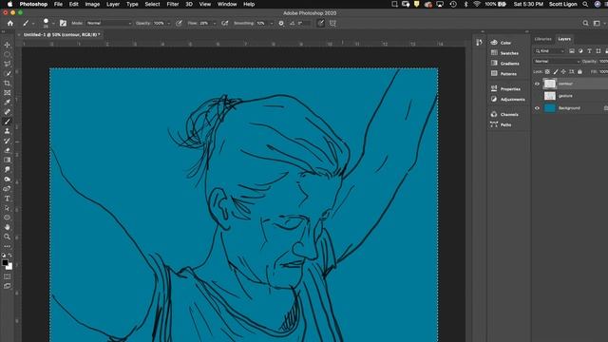This screenshot has height=342, width=608.
Task: Select the Clone Stamp tool
Action: tap(7, 131)
